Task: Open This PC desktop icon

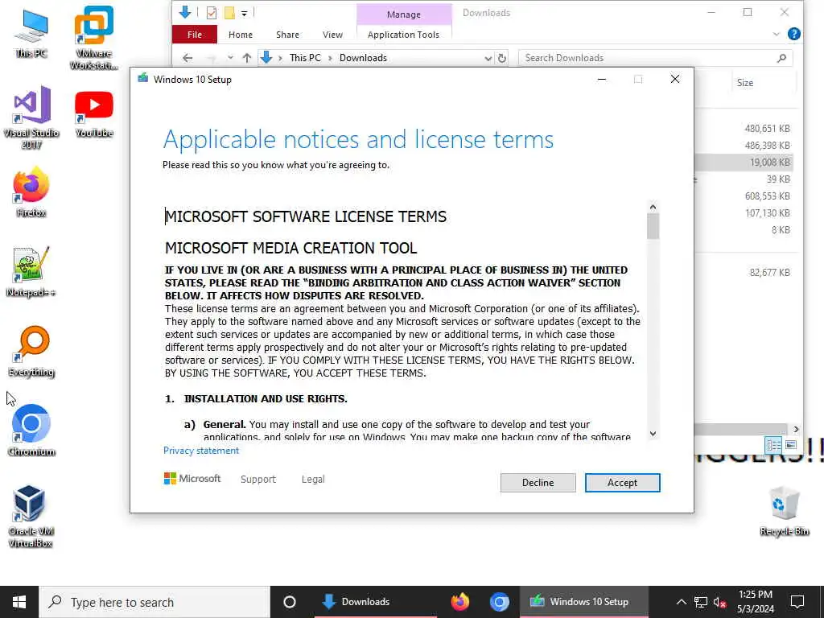Action: (31, 33)
